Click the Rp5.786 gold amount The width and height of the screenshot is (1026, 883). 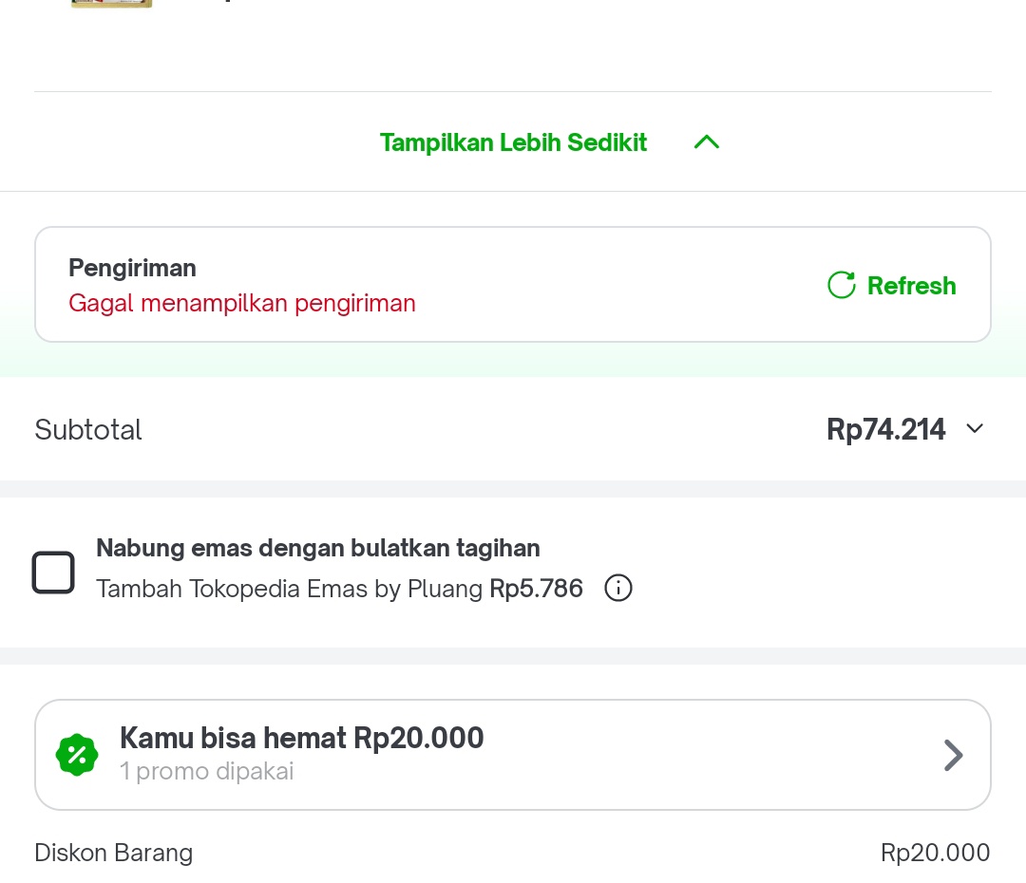pos(537,589)
